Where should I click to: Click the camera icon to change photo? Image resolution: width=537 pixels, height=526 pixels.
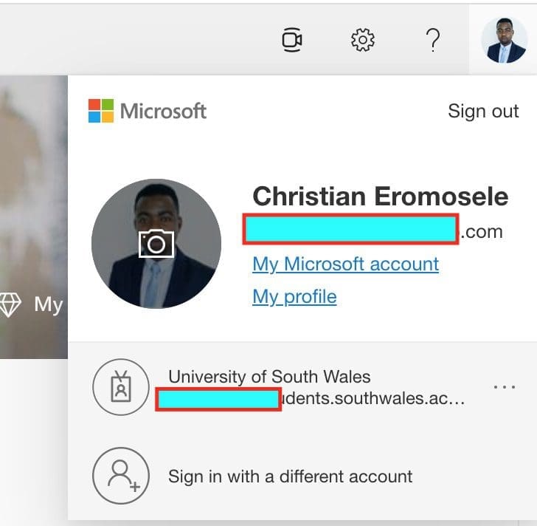click(x=156, y=243)
